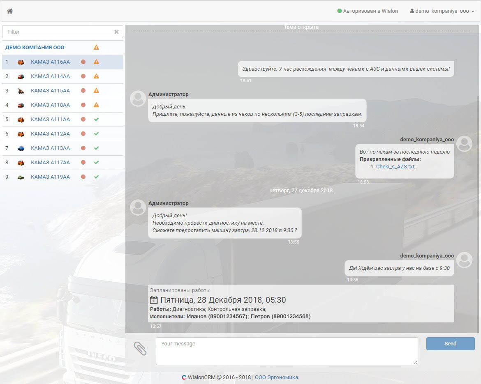Select КАМАЗ А117АА from the list
The image size is (481, 384).
tap(50, 163)
